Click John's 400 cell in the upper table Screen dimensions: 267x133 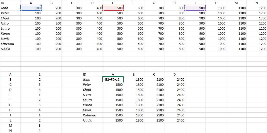[x=92, y=8]
